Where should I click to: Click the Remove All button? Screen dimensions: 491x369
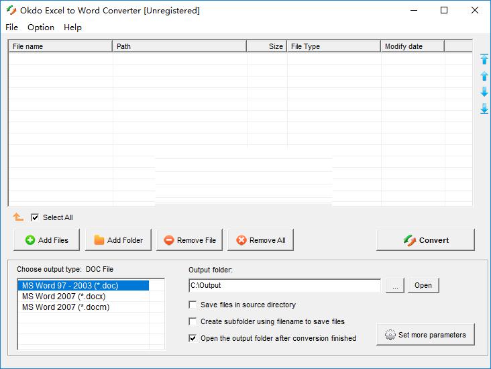pos(260,240)
